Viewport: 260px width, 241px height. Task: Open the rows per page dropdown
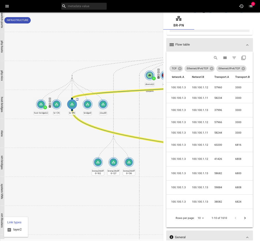201,218
